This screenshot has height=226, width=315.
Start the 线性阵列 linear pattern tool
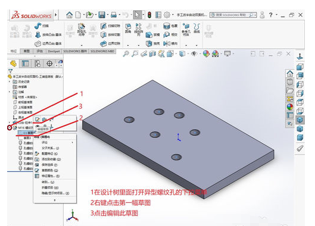138,30
